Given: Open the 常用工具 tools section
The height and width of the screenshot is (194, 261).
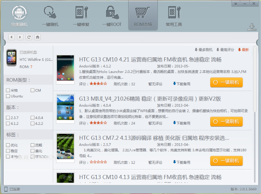Looking at the screenshot, I should coord(174,16).
